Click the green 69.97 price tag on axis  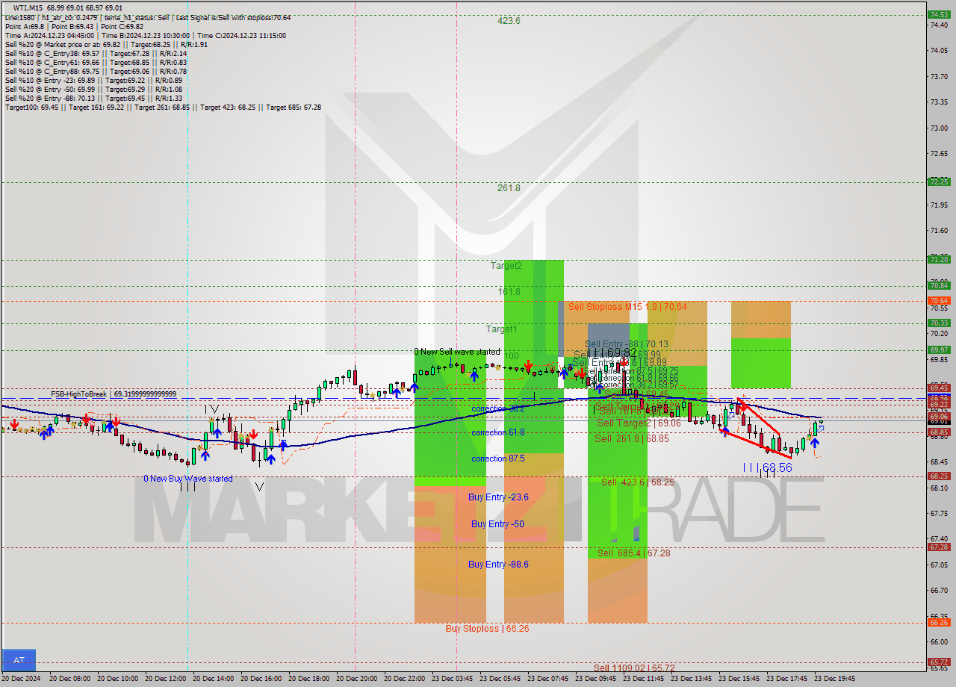point(938,349)
